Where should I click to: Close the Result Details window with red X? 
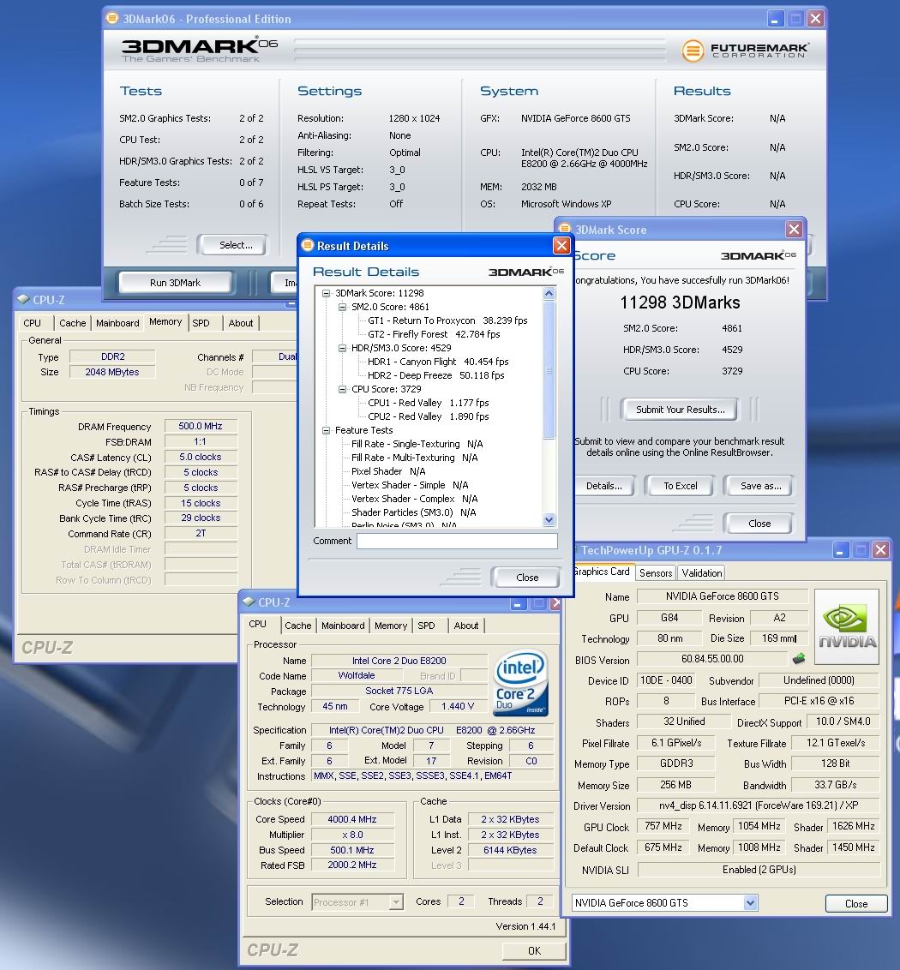coord(561,246)
